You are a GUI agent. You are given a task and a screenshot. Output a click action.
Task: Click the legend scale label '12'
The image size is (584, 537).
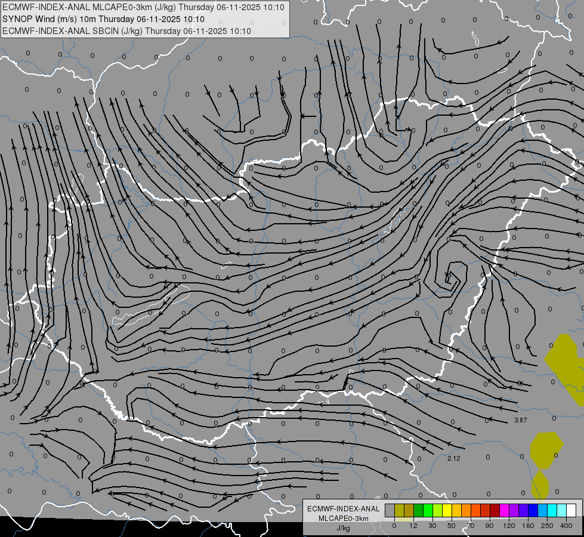[413, 526]
